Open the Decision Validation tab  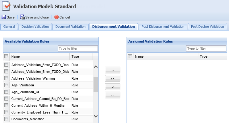[x=35, y=27]
